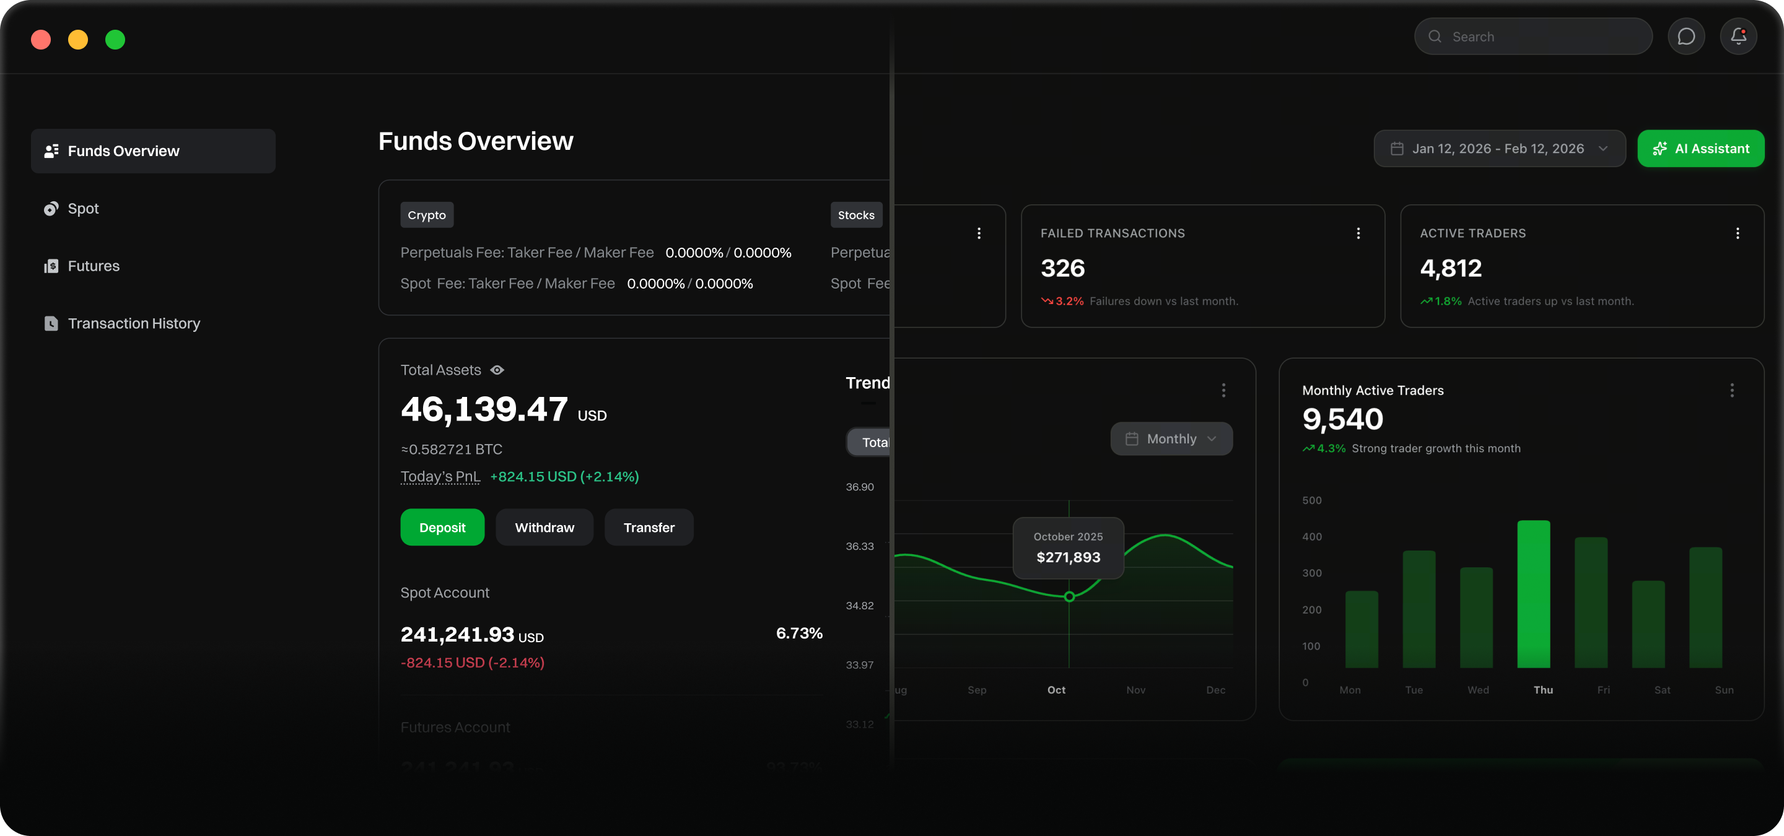Open Transaction History using its clock icon
1784x836 pixels.
pos(51,323)
